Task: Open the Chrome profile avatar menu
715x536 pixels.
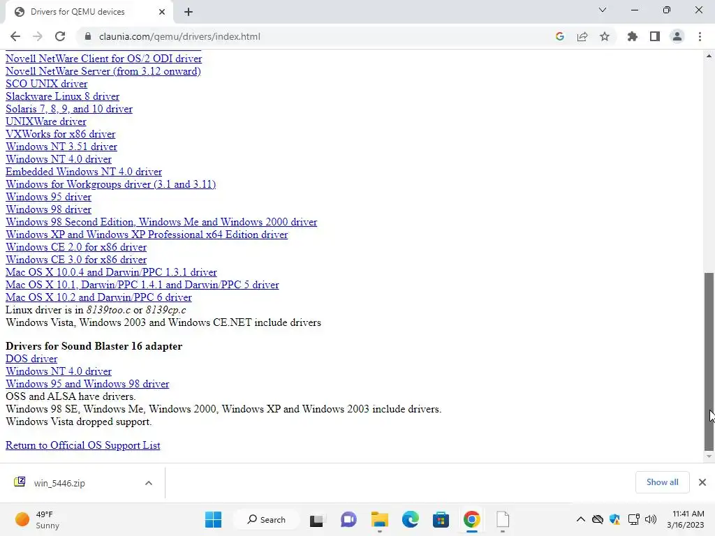Action: pos(677,36)
